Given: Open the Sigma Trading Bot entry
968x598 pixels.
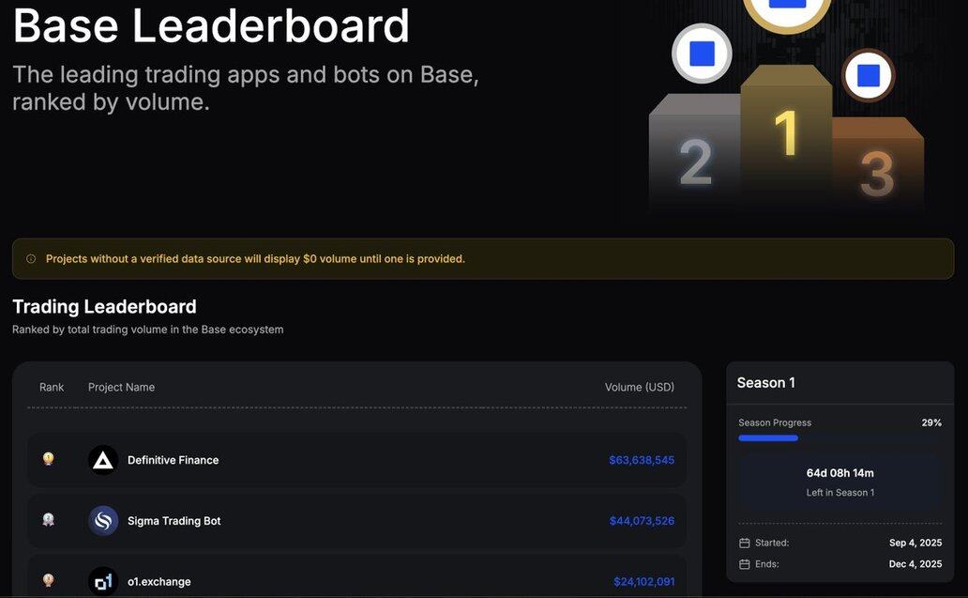Looking at the screenshot, I should click(x=174, y=521).
